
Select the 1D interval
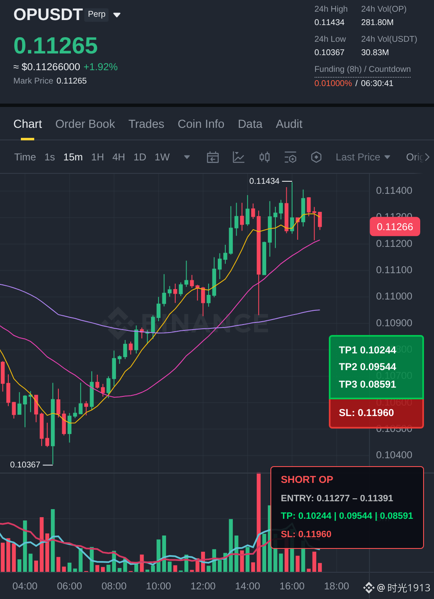pyautogui.click(x=140, y=157)
